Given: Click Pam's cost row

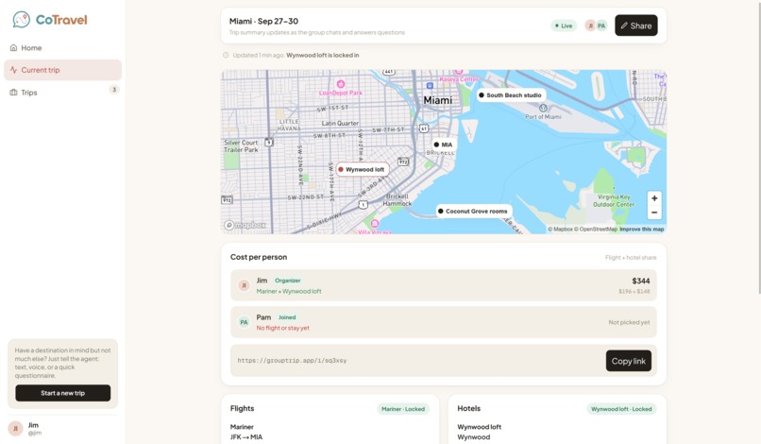Looking at the screenshot, I should (x=443, y=322).
